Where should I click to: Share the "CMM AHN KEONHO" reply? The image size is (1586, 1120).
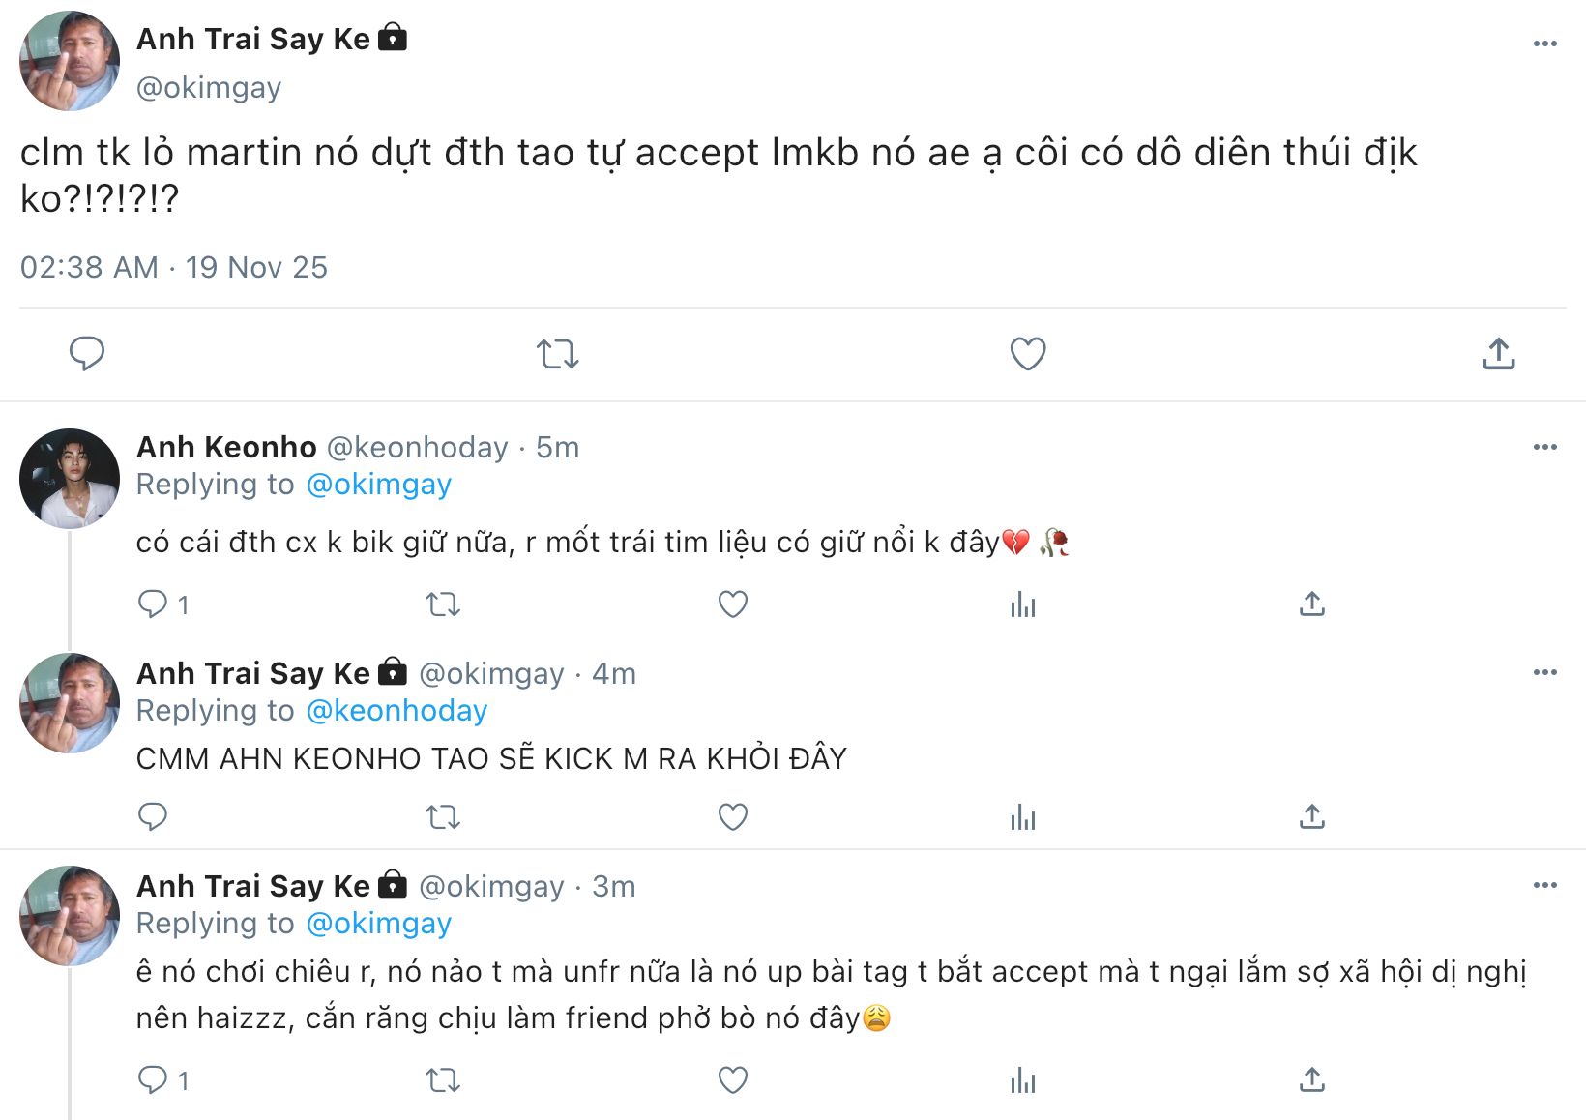(x=1311, y=817)
